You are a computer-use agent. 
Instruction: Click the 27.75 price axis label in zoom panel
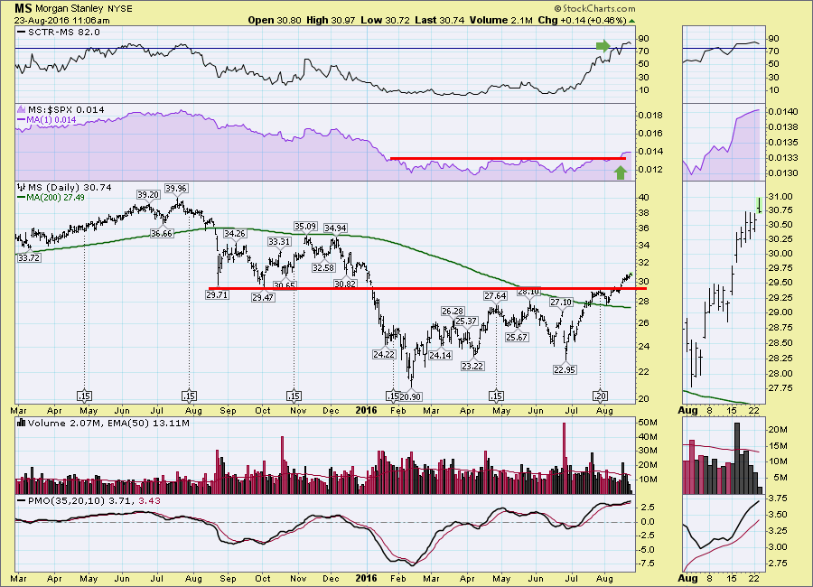780,388
